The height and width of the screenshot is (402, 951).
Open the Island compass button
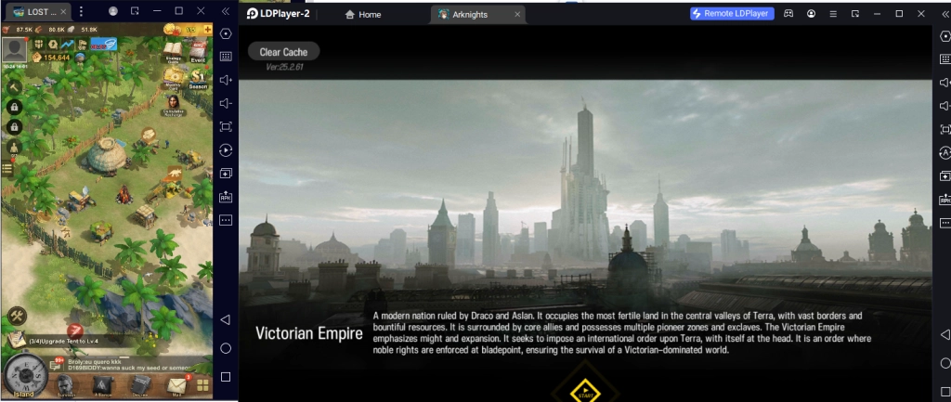coord(25,376)
